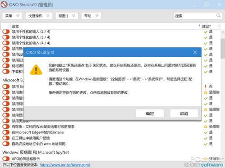The width and height of the screenshot is (225, 168).
Task: Toggle 在Microsoft Edge中禁用Cortana switch
Action: tap(6, 132)
